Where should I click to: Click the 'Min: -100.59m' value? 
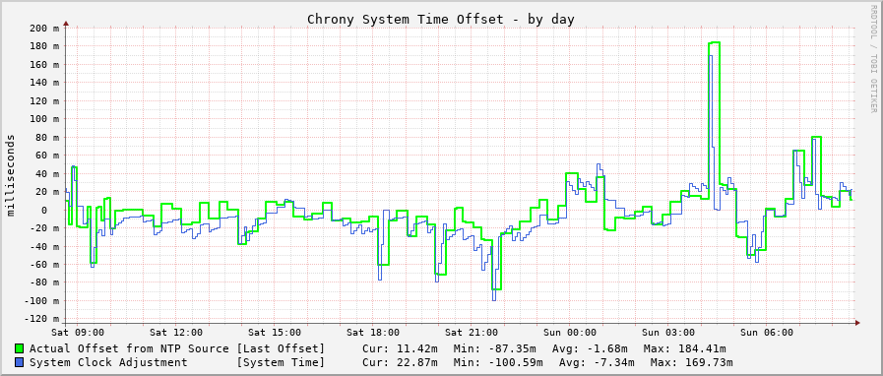pos(498,362)
